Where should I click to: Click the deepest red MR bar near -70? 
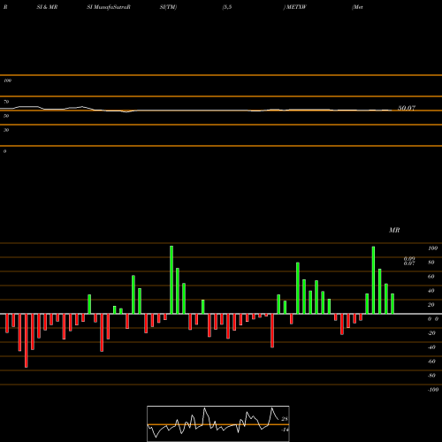[x=27, y=340]
